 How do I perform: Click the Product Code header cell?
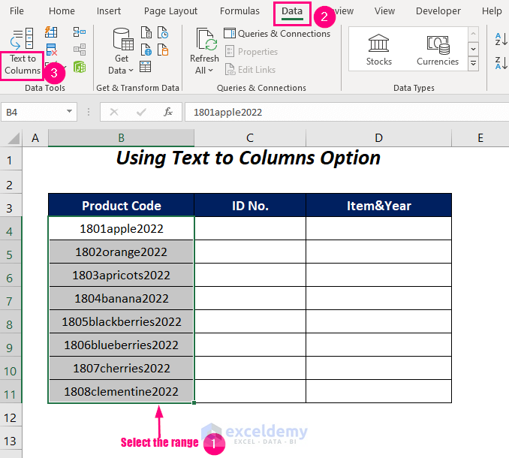(121, 206)
